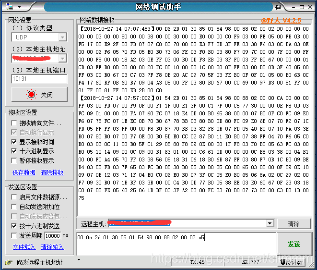This screenshot has height=270, width=317.
Task: Enable 启用文件数据源 checkbox
Action: pos(14,197)
